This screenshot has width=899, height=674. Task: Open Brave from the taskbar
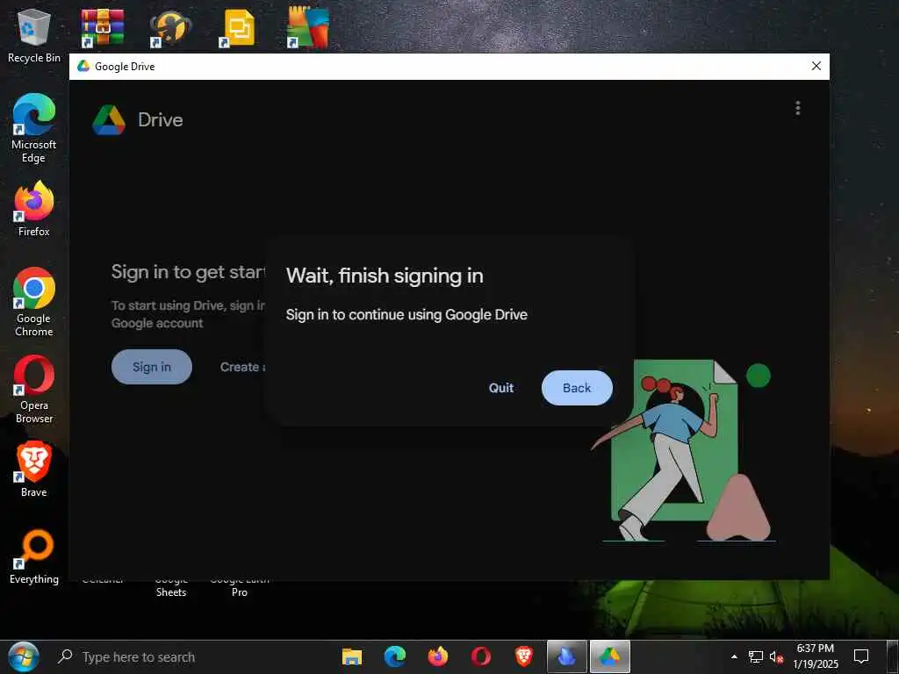click(x=523, y=656)
